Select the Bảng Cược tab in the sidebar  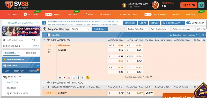coord(31,53)
